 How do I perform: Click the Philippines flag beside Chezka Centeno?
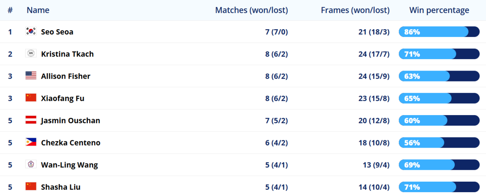[31, 143]
